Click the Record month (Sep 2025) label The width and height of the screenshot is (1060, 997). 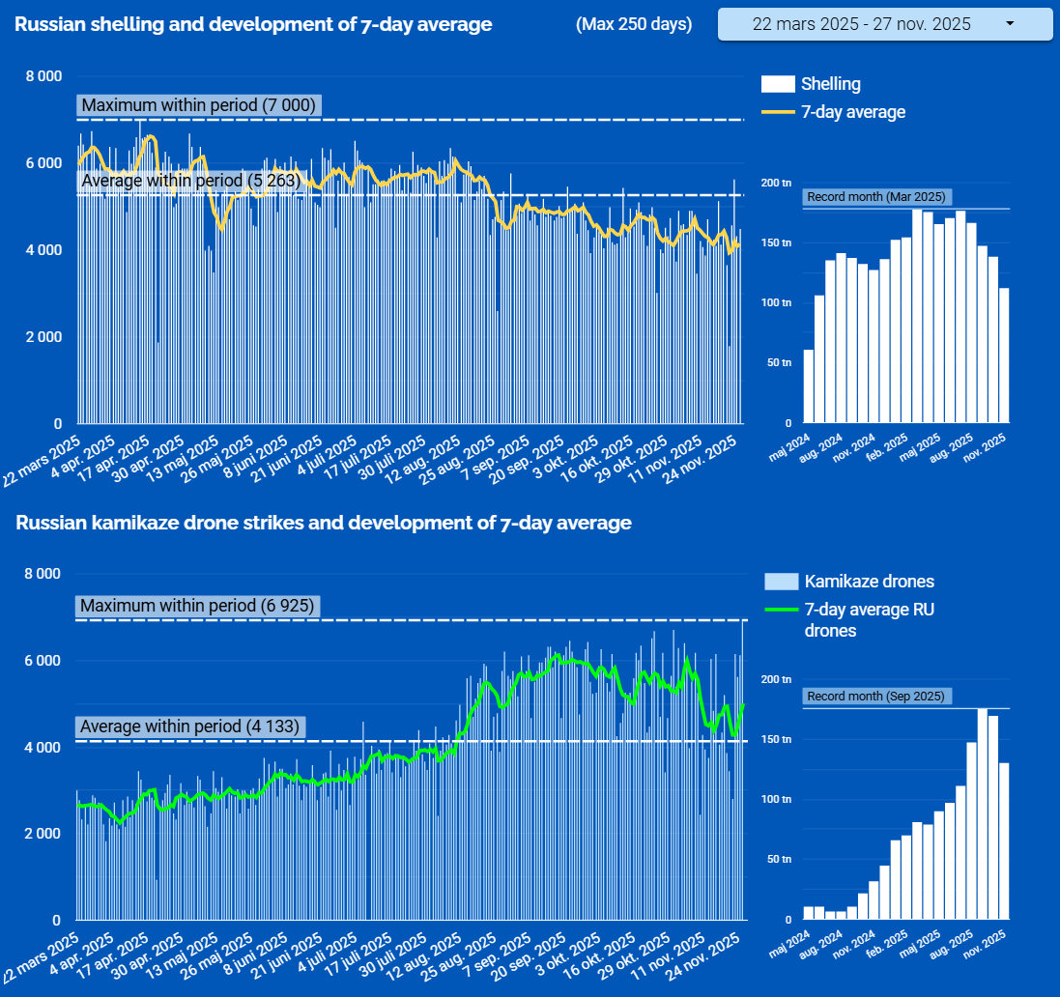[x=875, y=697]
